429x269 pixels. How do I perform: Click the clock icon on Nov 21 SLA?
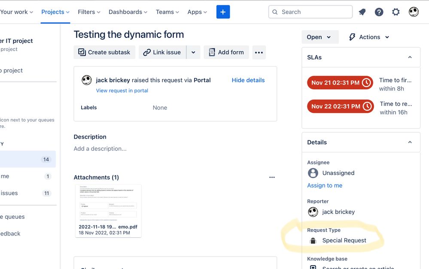pos(367,82)
